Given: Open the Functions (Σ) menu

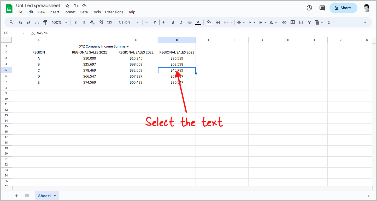Looking at the screenshot, I should coord(328,22).
